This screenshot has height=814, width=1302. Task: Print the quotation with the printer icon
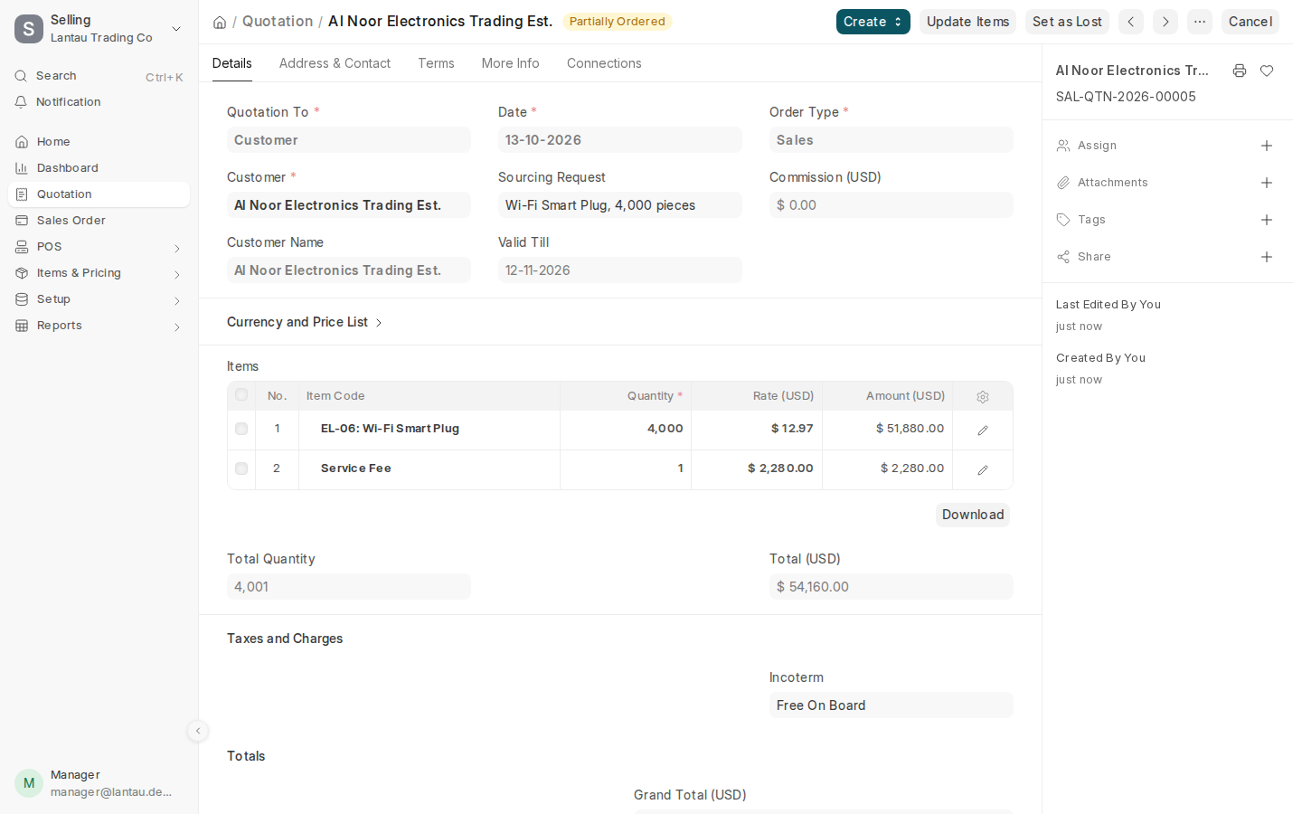click(x=1240, y=71)
